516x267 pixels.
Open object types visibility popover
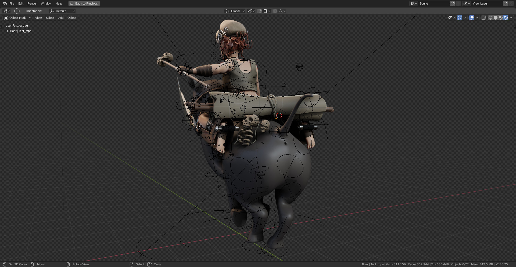click(x=451, y=18)
